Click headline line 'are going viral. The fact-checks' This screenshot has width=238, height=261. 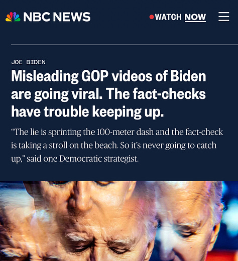click(x=108, y=94)
